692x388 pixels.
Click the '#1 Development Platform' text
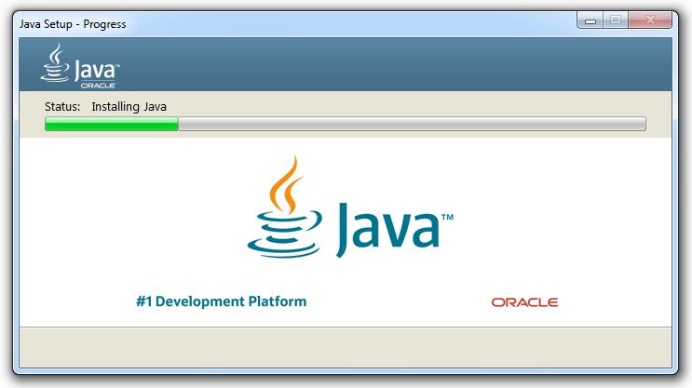click(221, 301)
